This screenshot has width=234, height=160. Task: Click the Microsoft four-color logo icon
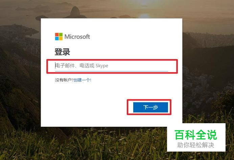(59, 36)
